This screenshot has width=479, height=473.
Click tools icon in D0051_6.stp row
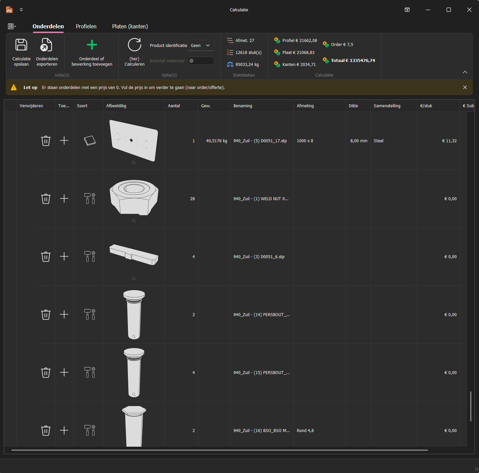coord(90,256)
